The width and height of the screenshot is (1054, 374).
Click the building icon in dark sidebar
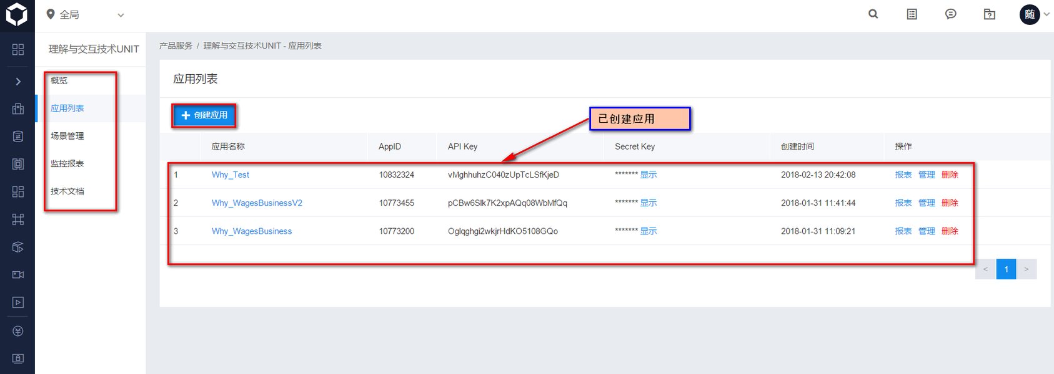pos(18,109)
